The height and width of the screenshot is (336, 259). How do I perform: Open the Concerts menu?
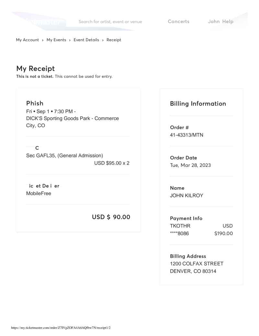click(x=178, y=21)
